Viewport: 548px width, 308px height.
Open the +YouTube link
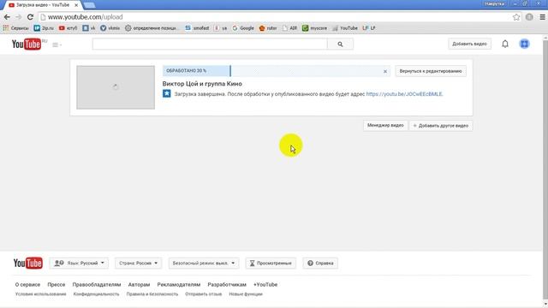(265, 285)
